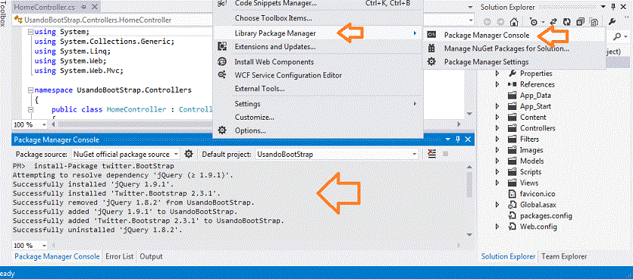Click the Solution Explorer search magnifier icon

tap(617, 36)
